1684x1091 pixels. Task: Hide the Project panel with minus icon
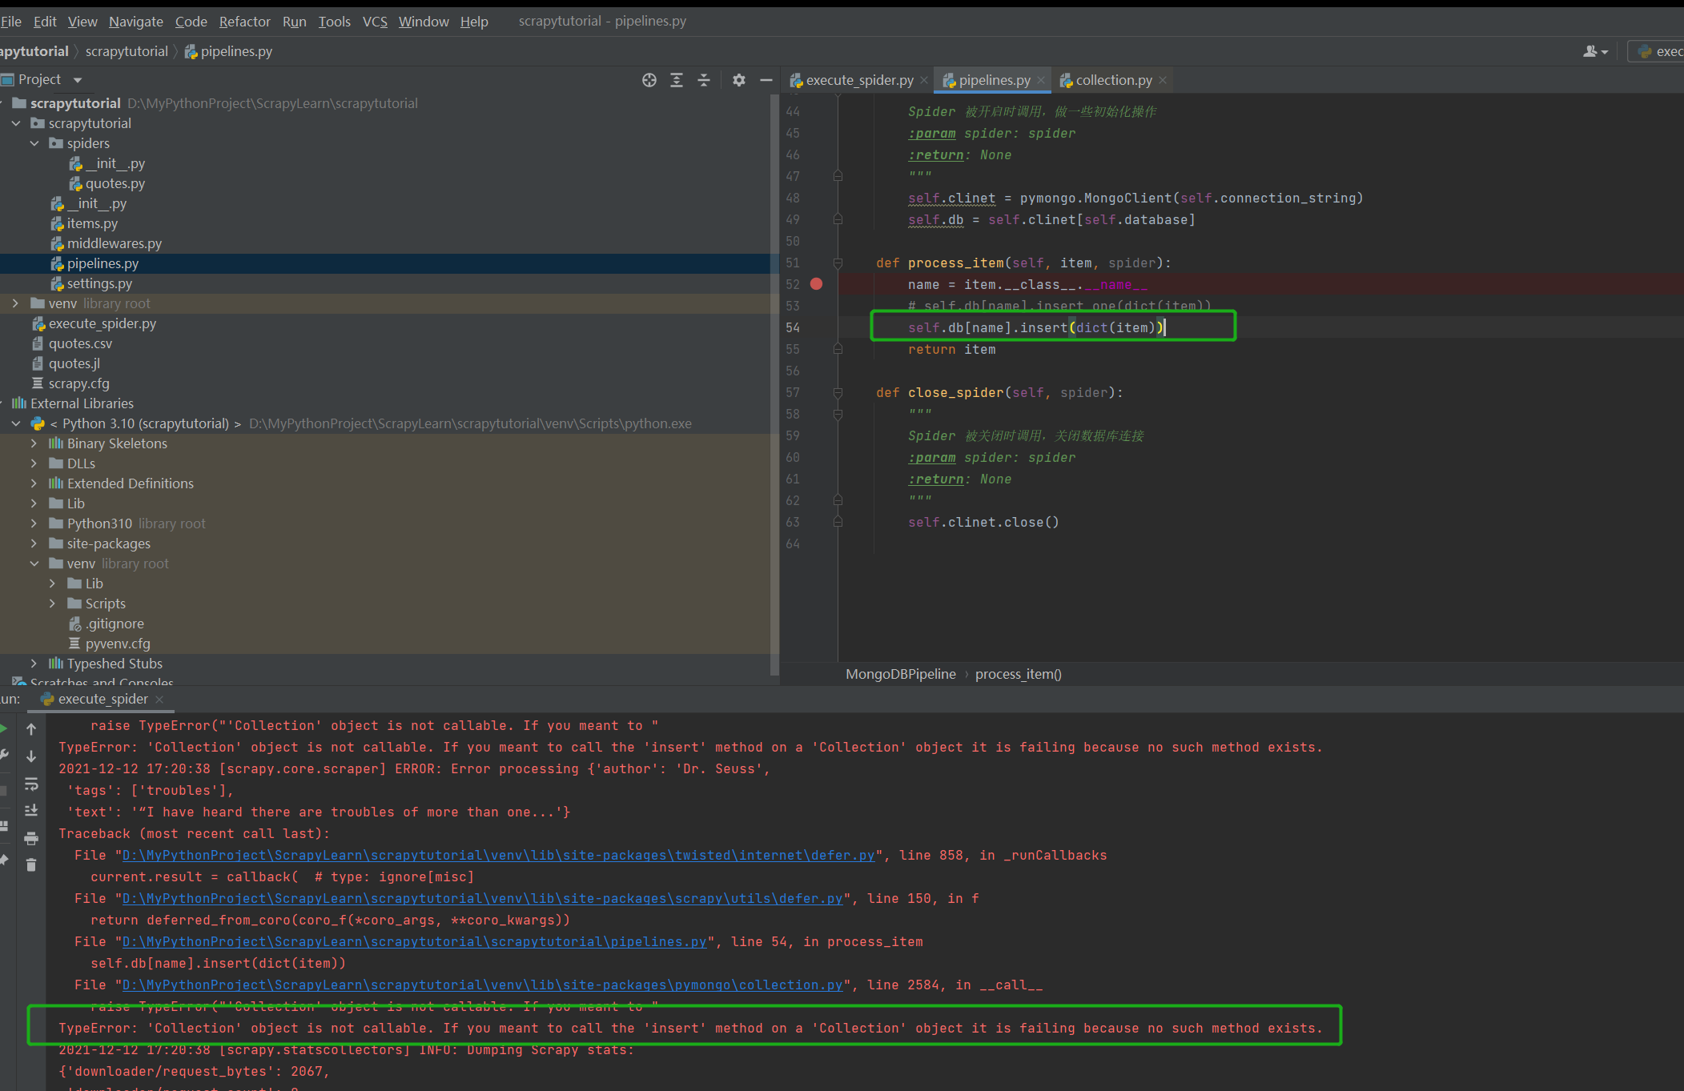point(766,80)
